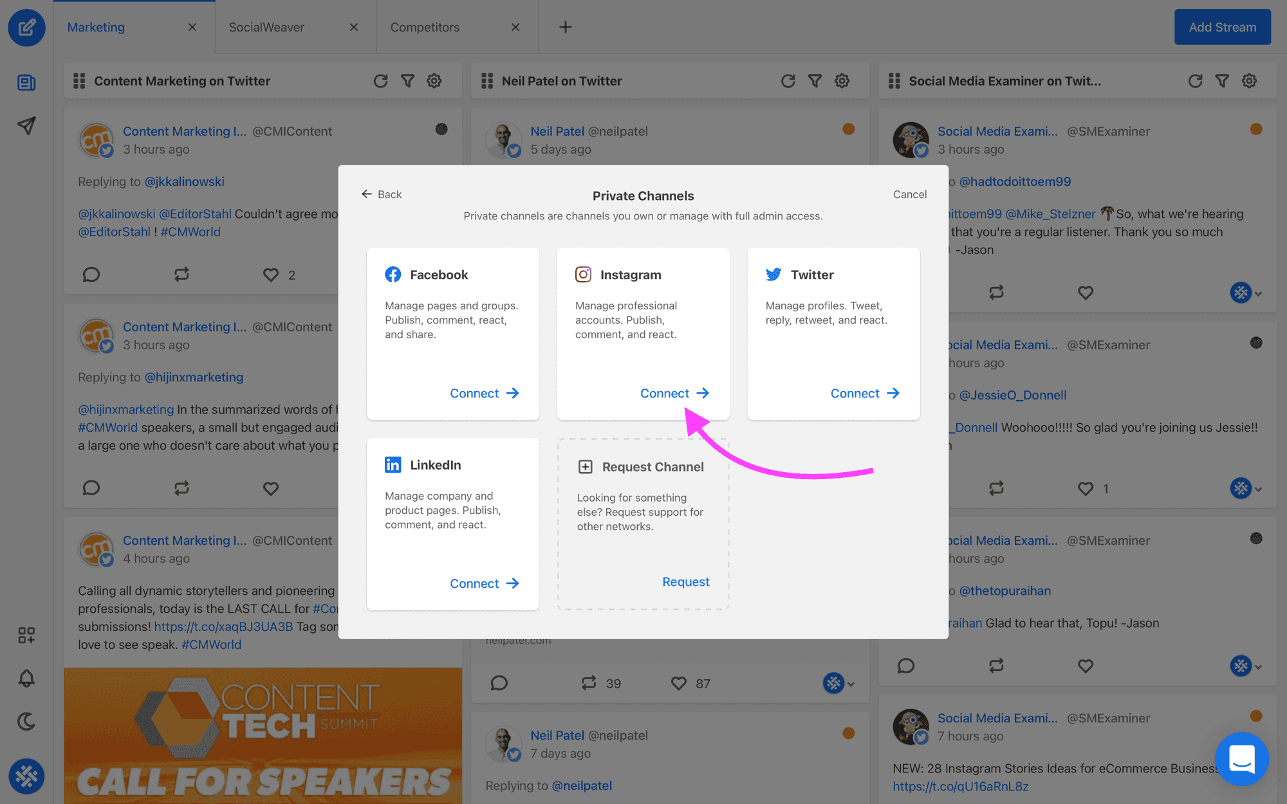This screenshot has width=1287, height=804.
Task: Click the refresh icon on Neil Patel stream
Action: click(788, 80)
